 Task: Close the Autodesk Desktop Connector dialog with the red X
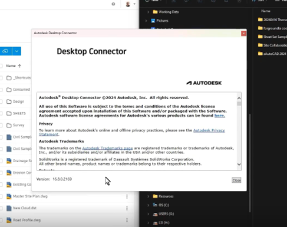pyautogui.click(x=243, y=34)
